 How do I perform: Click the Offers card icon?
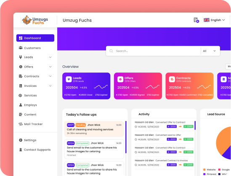120,79
